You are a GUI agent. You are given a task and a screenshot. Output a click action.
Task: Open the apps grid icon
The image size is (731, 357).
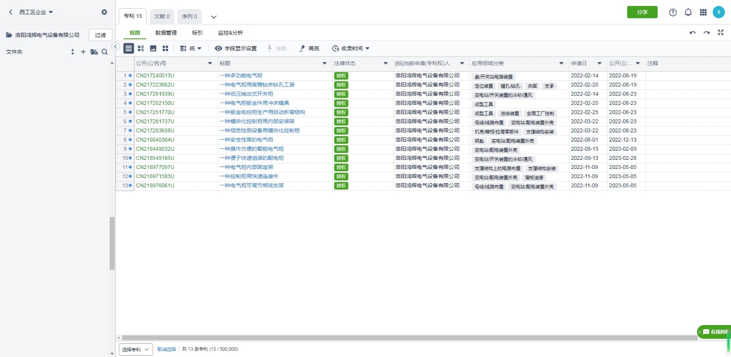click(x=703, y=12)
